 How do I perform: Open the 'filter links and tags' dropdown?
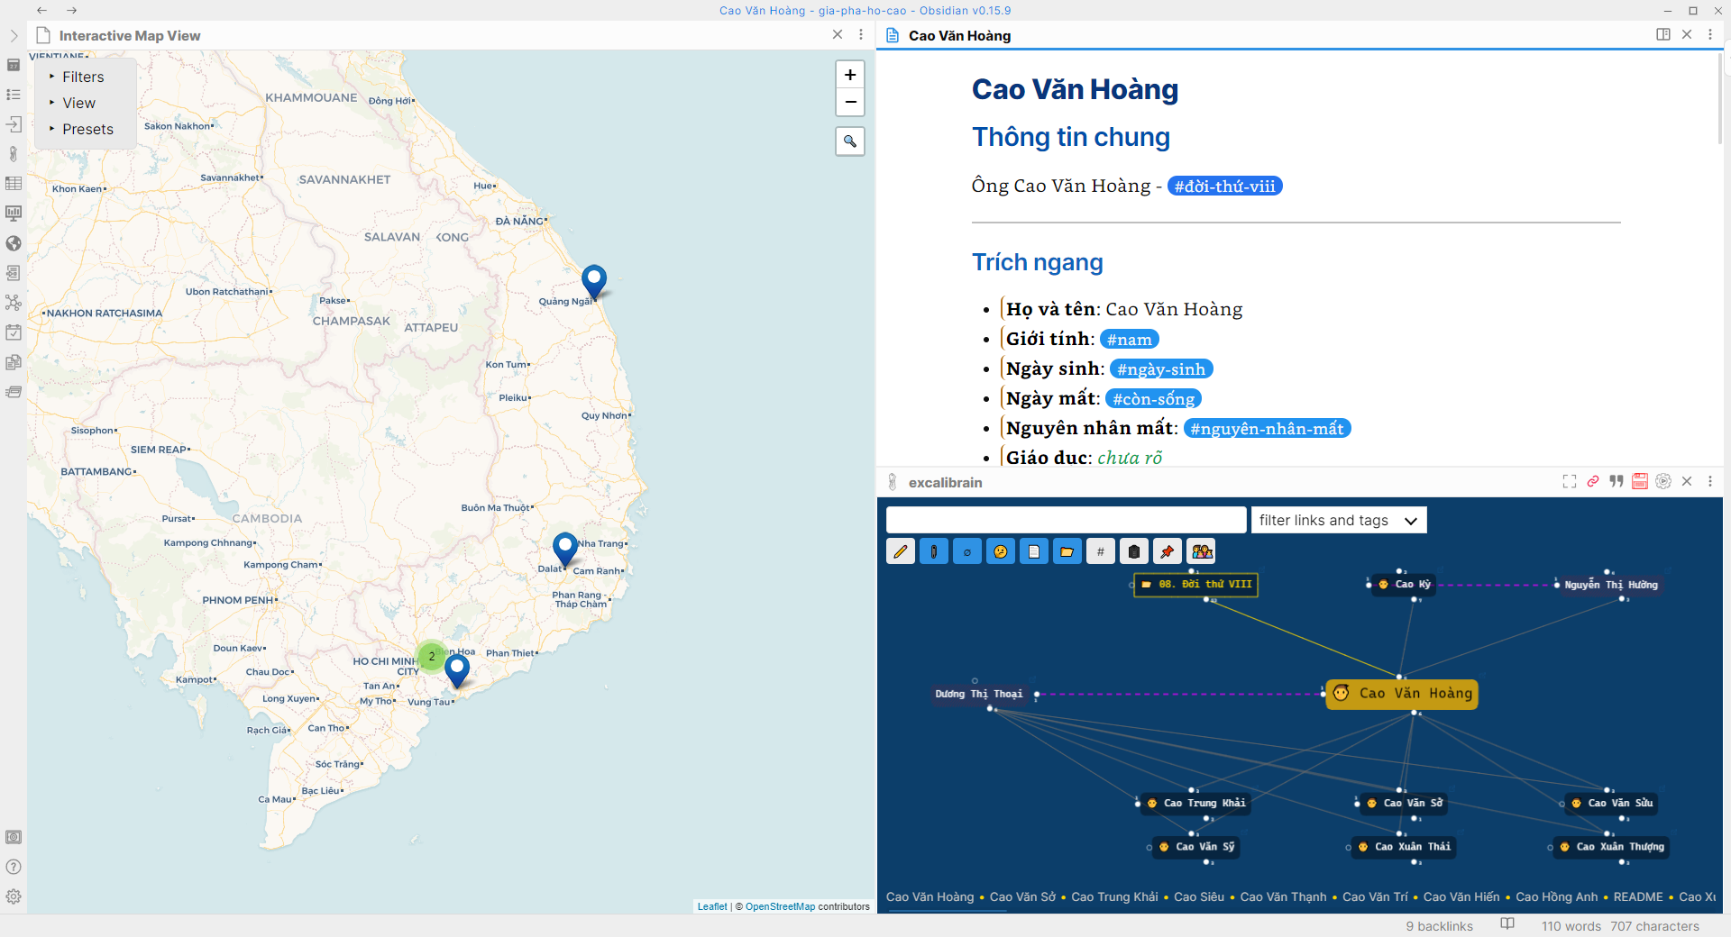[x=1338, y=521]
